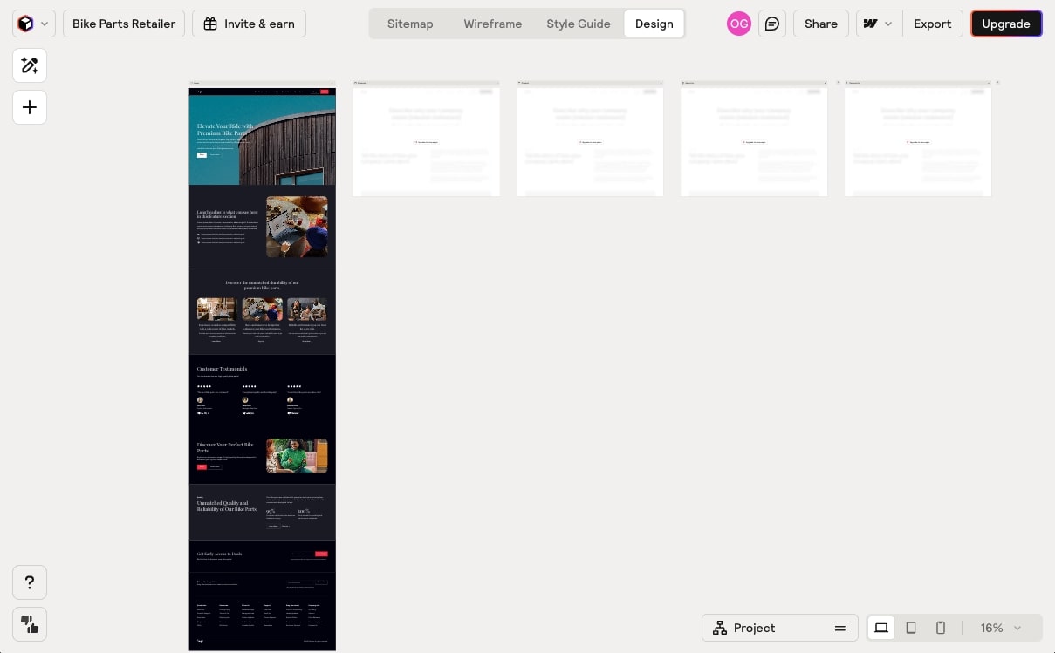Switch to mobile viewport preview
This screenshot has width=1055, height=653.
(x=940, y=628)
